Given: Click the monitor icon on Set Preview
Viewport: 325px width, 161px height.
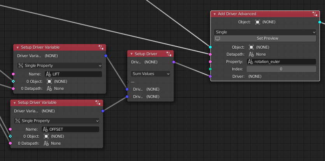Looking at the screenshot, I should (218, 38).
